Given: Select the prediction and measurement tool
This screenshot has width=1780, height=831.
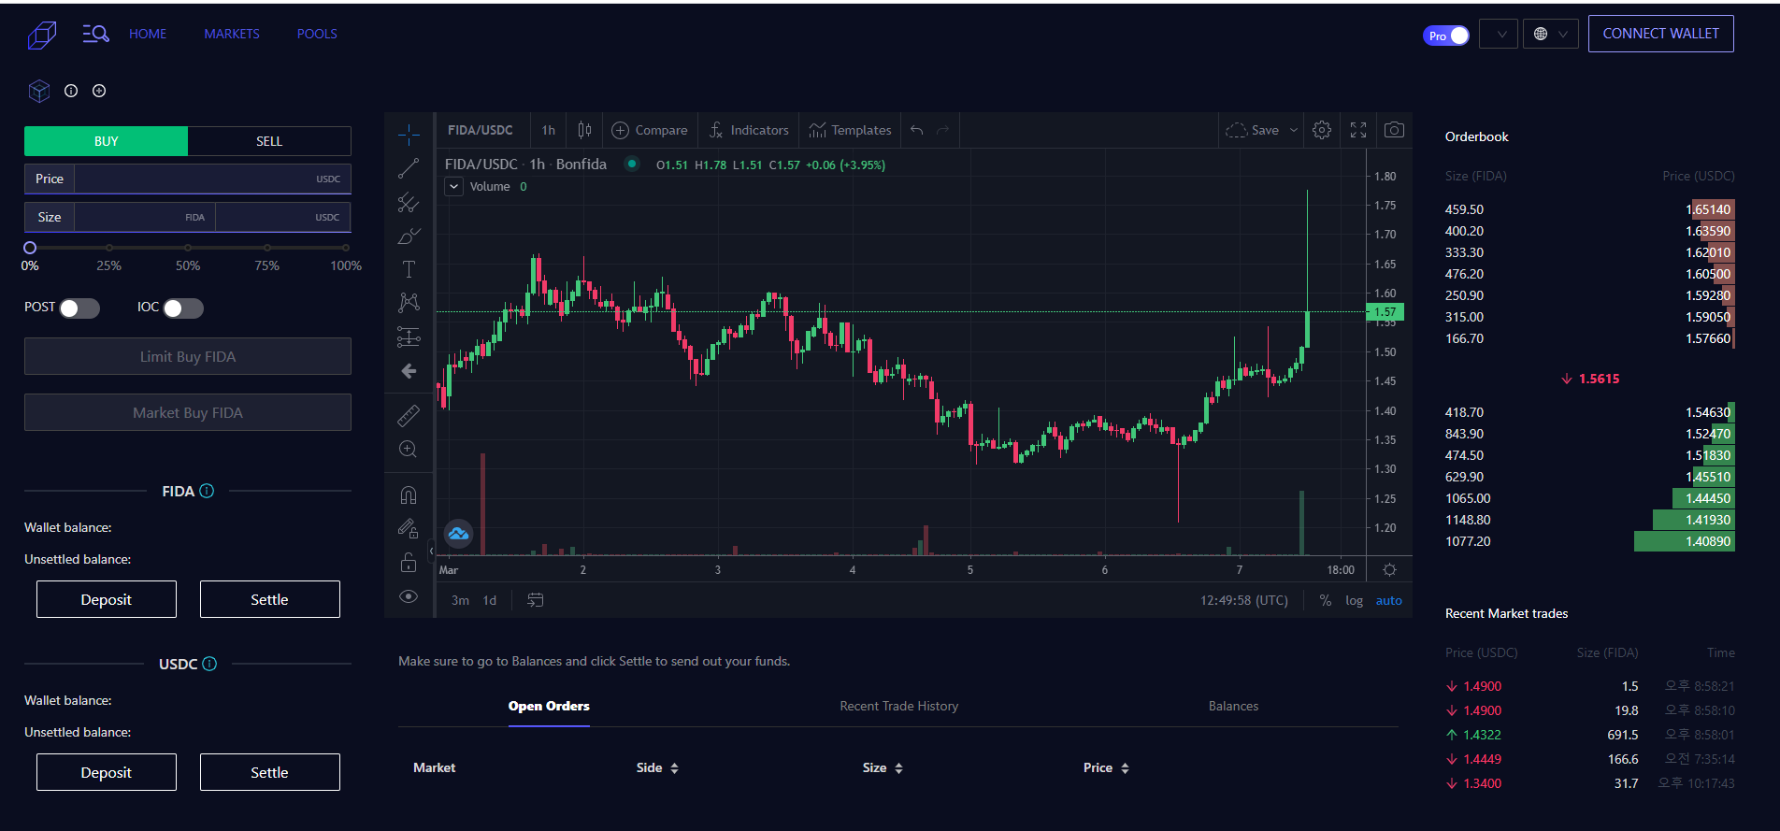Looking at the screenshot, I should click(409, 337).
